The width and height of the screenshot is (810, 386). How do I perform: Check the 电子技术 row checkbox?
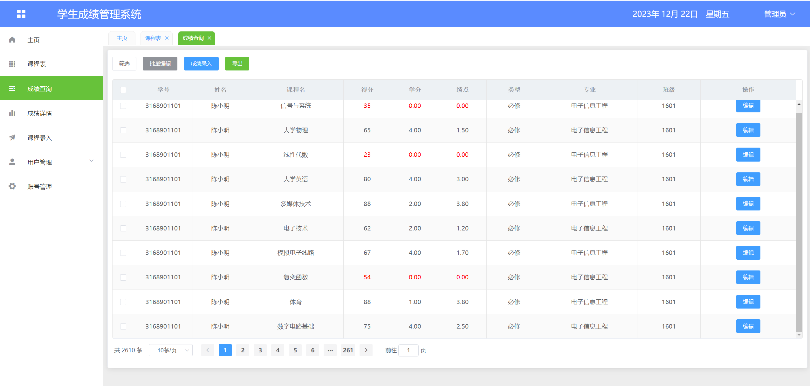click(x=123, y=228)
